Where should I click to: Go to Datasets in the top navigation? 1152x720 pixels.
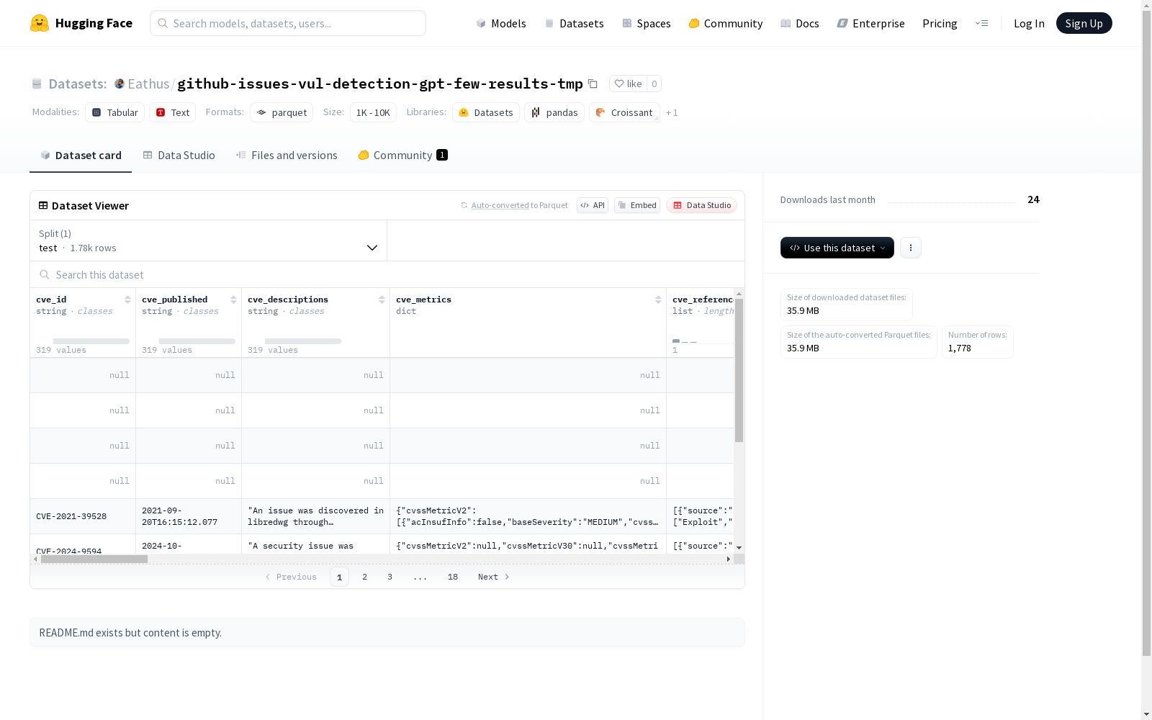[574, 23]
